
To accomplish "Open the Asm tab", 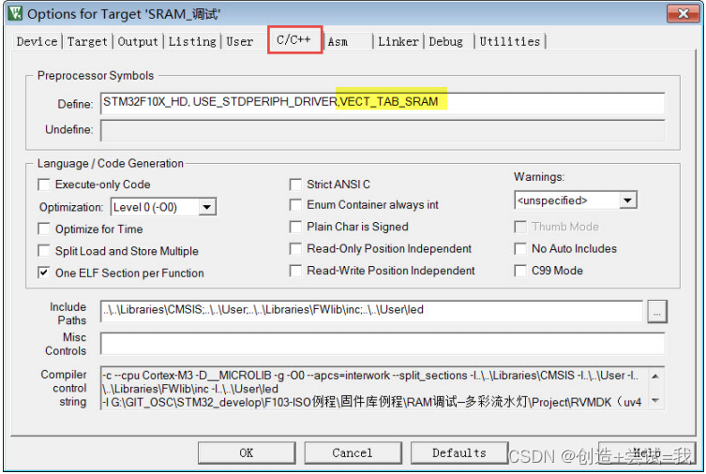I will pyautogui.click(x=338, y=42).
